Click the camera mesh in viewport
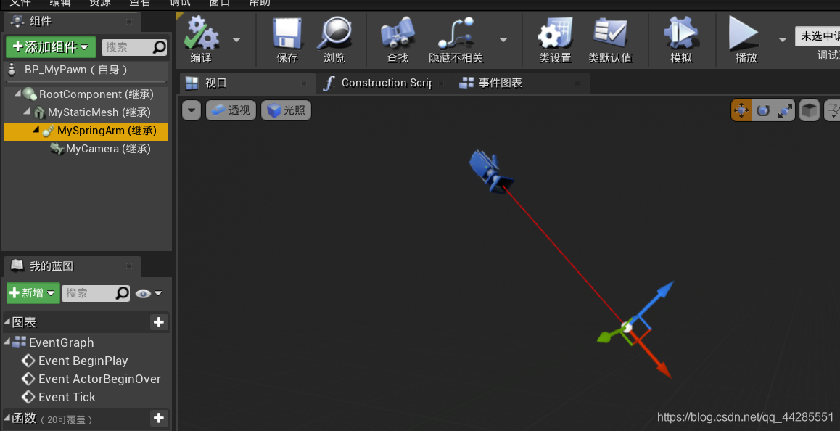 tap(489, 171)
